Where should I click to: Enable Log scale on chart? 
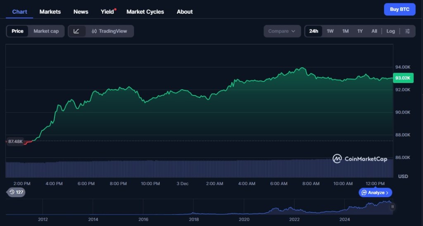coord(390,31)
